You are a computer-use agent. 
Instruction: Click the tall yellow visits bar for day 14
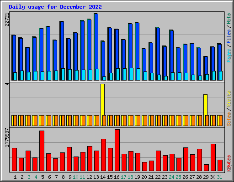click(102, 100)
